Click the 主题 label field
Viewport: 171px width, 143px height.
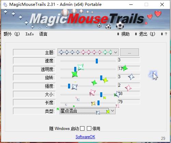click(x=34, y=52)
